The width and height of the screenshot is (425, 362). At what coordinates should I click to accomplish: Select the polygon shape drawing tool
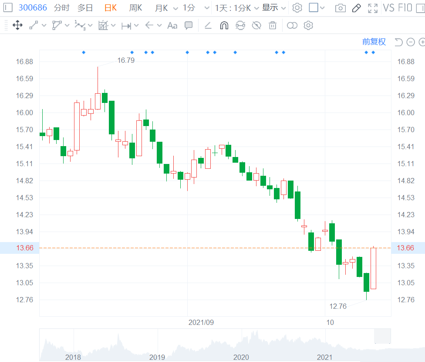(57, 25)
